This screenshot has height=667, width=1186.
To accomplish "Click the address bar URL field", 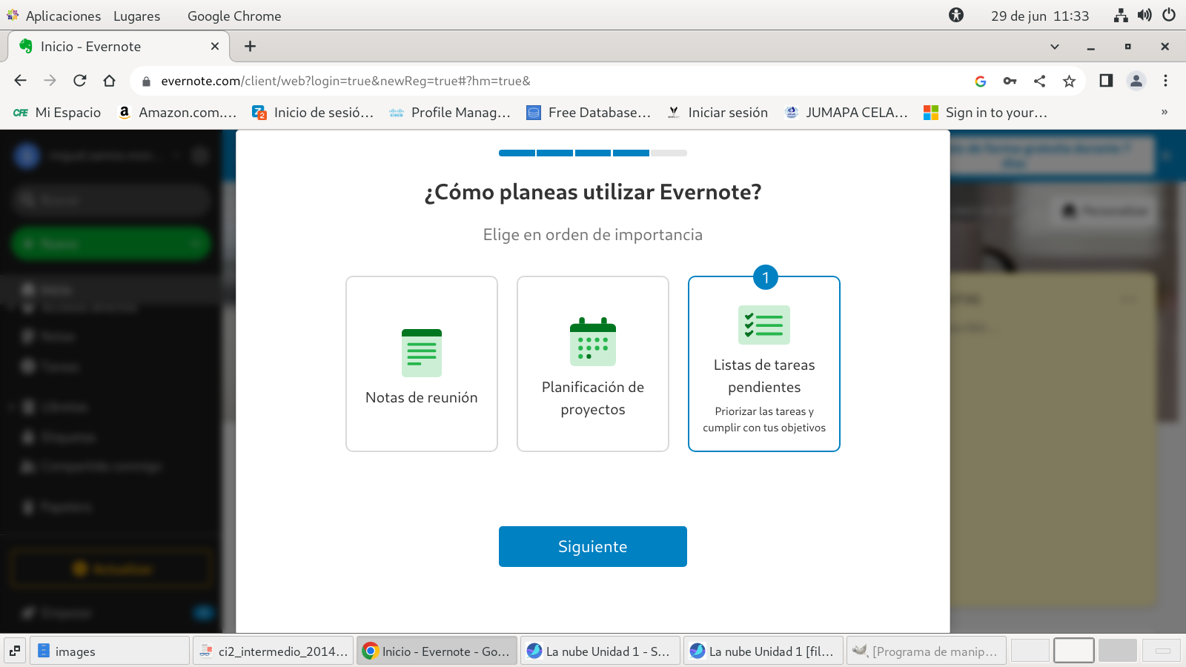I will (x=519, y=81).
